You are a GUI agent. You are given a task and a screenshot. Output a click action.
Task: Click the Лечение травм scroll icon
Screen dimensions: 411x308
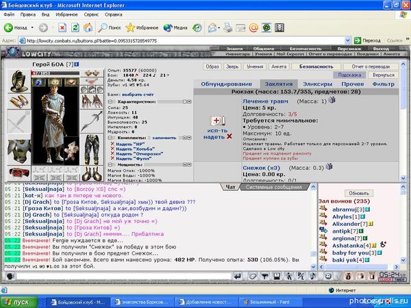[x=217, y=120]
